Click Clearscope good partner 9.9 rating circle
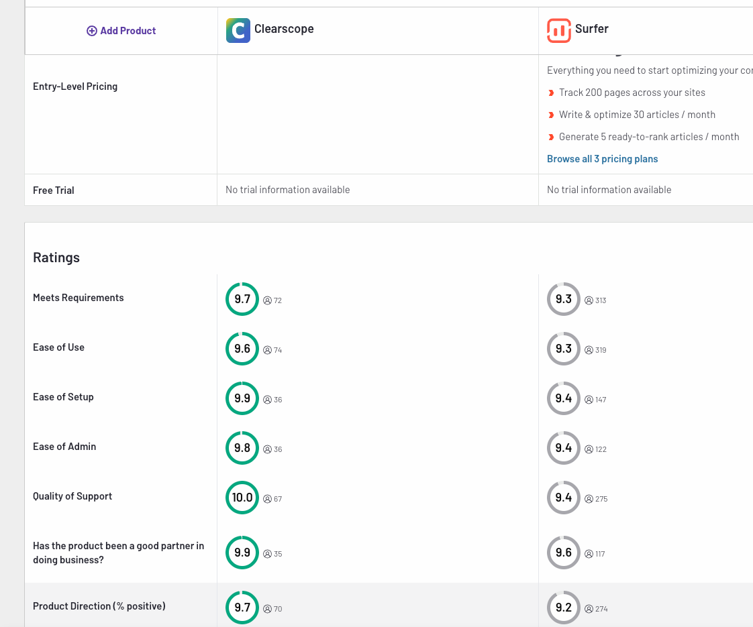Screen dimensions: 753x627 click(242, 553)
